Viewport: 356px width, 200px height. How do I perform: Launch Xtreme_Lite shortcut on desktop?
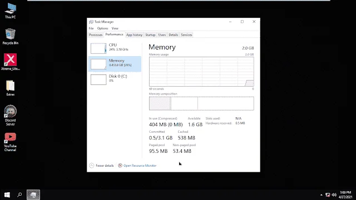click(x=10, y=62)
